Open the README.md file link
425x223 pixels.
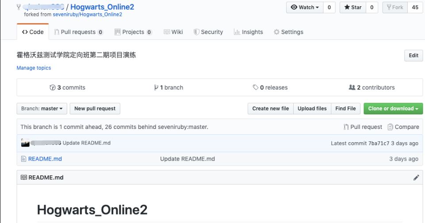(45, 159)
